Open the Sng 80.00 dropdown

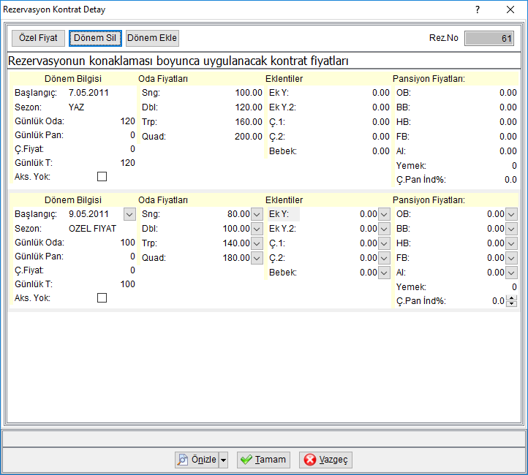tap(257, 214)
